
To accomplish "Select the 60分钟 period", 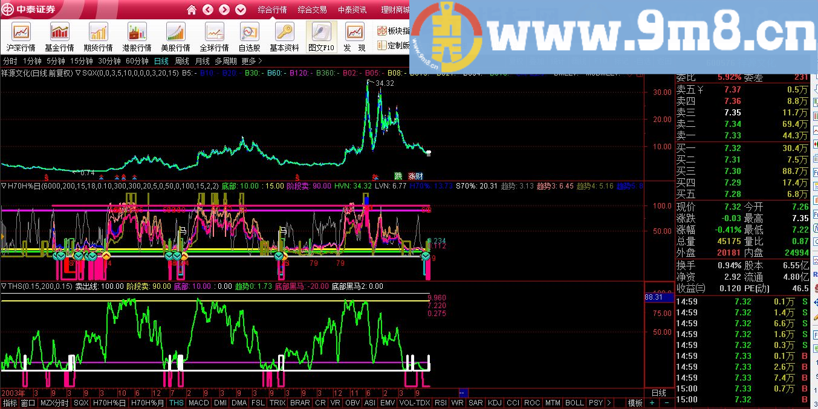I will tap(137, 61).
